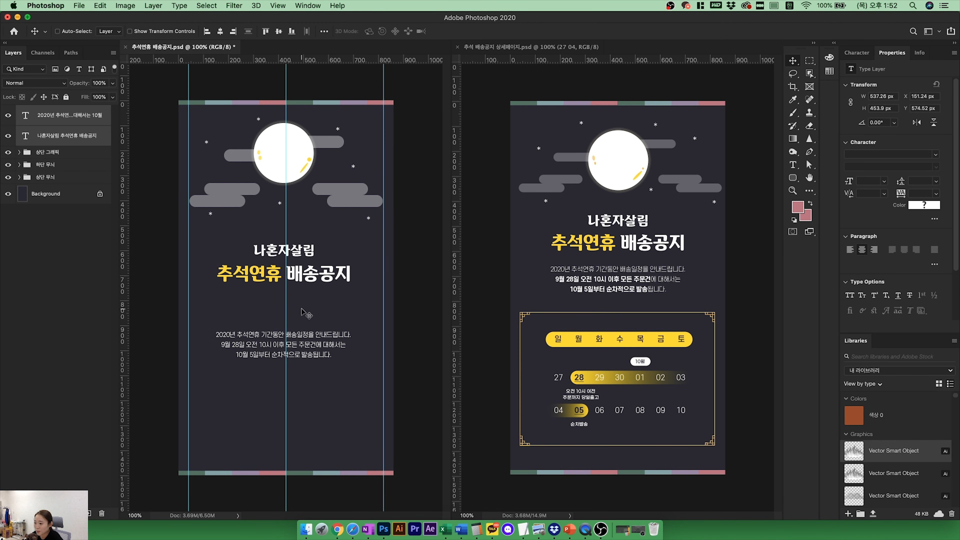Select the Eyedropper tool

(793, 99)
